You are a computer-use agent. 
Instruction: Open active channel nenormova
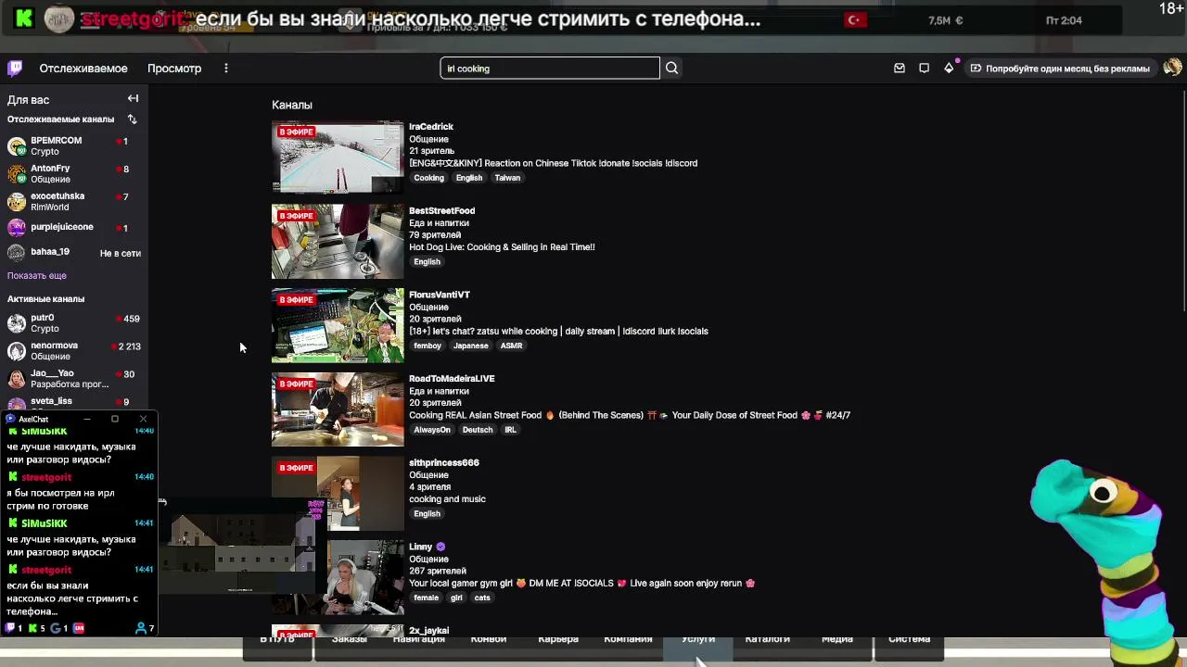pos(74,350)
